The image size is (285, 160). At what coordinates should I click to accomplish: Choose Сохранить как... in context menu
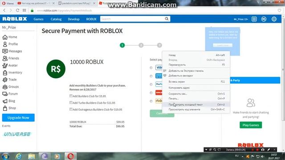[x=196, y=94]
